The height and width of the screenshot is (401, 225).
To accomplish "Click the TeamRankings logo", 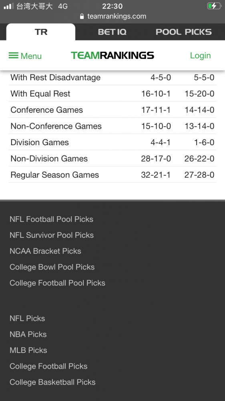I will click(112, 55).
